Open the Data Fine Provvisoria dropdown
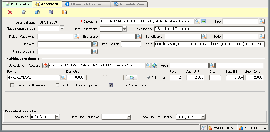The image size is (270, 132). (x=203, y=117)
